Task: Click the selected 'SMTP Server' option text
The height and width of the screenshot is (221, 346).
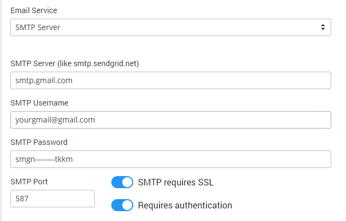Action: click(x=37, y=27)
